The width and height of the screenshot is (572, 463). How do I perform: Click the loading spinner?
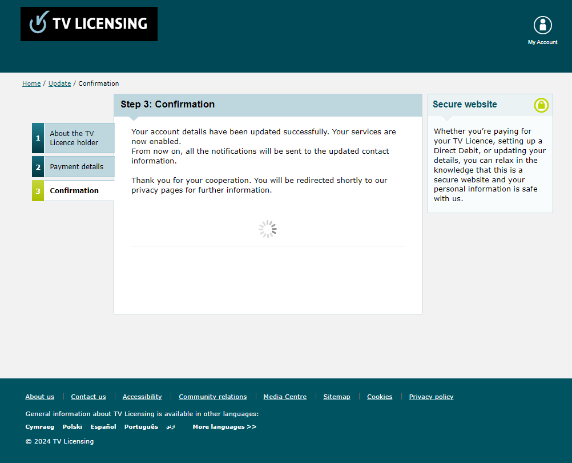point(268,229)
